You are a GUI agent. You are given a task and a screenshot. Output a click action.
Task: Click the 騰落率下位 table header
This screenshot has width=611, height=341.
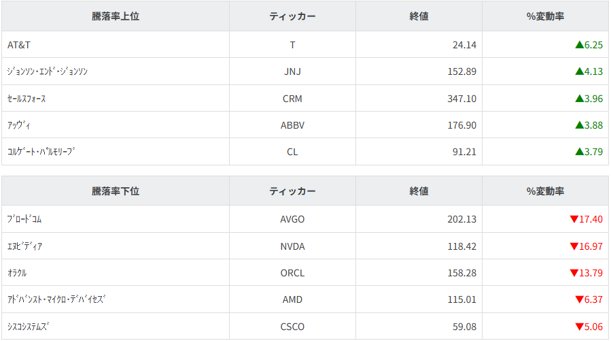(116, 191)
